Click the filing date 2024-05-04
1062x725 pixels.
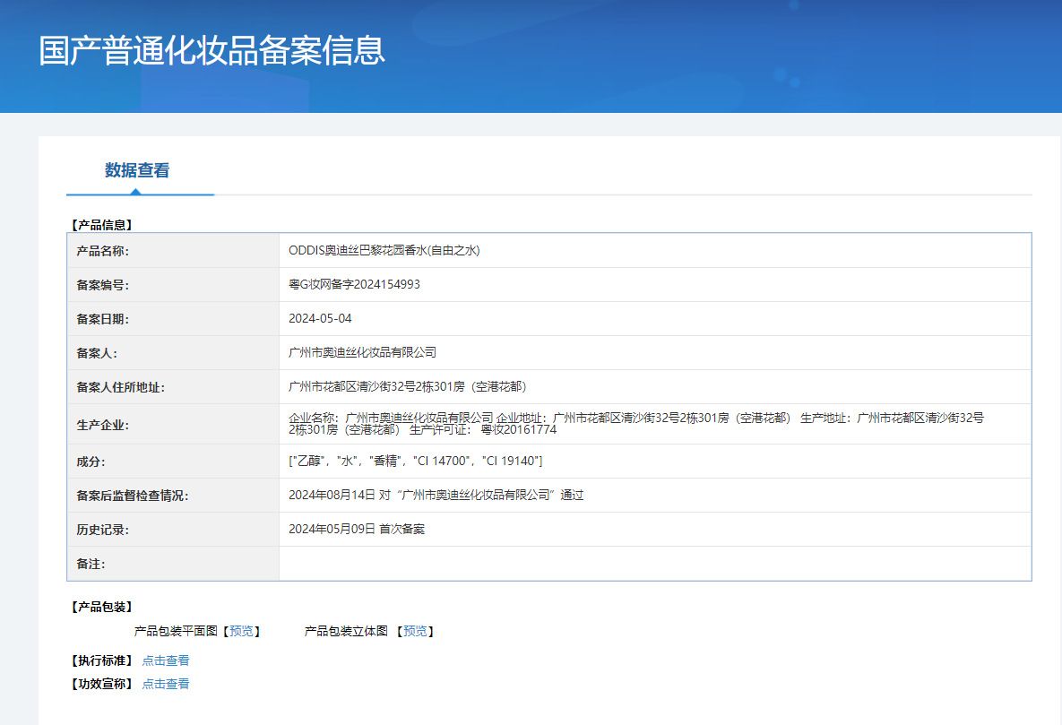pos(320,318)
